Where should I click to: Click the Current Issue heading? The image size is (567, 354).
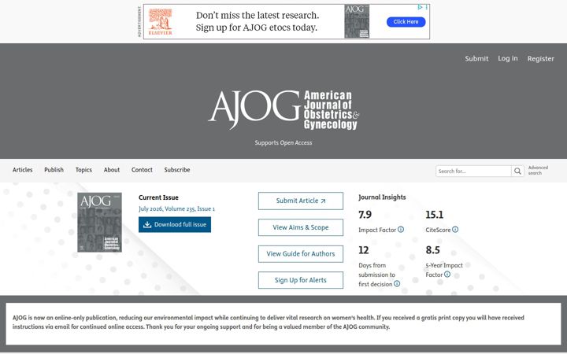tap(158, 197)
